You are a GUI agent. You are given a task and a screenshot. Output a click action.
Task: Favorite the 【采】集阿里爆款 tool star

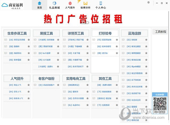point(146,53)
